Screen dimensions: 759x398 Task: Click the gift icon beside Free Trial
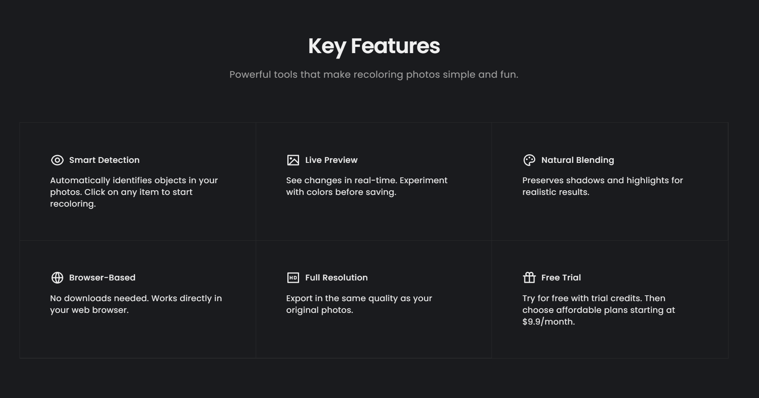click(529, 278)
